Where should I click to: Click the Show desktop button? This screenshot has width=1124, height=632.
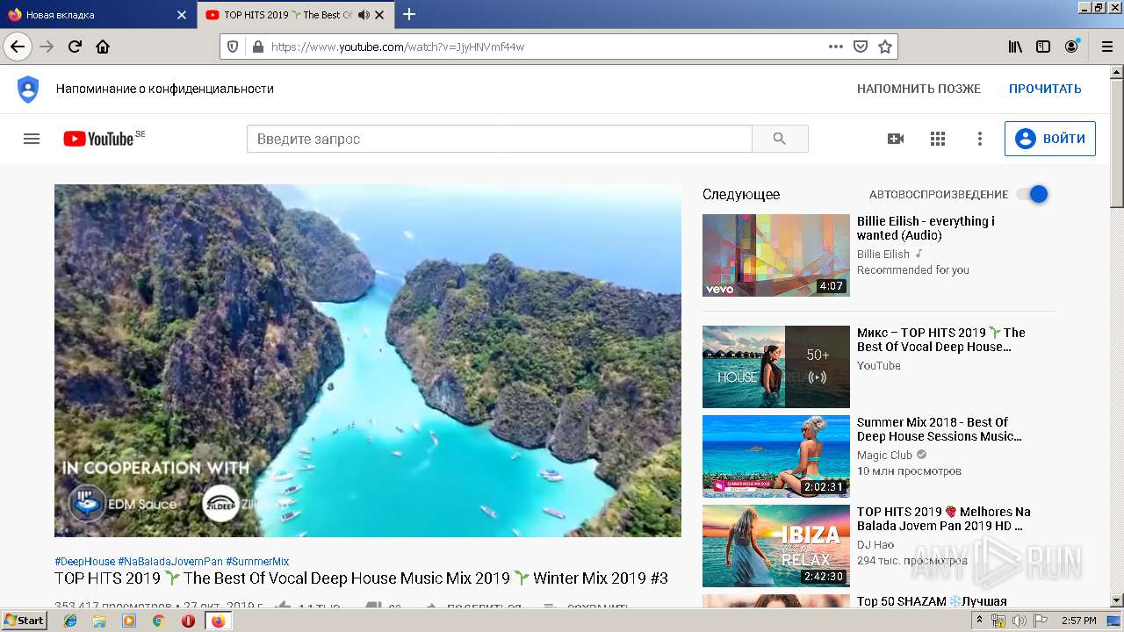[x=1114, y=621]
